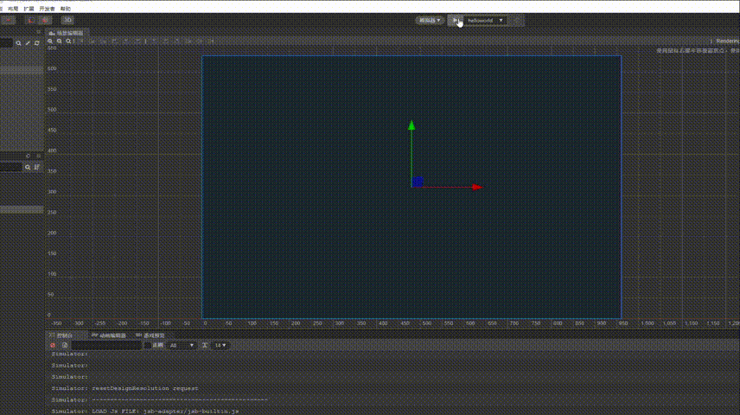Open the helloworld scene dropdown
Screen dimensions: 740x415
(486, 20)
